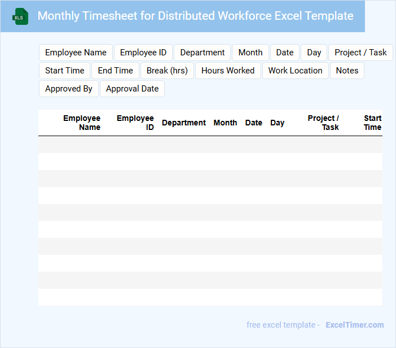Click the Notes tag
This screenshot has width=396, height=348.
[347, 71]
